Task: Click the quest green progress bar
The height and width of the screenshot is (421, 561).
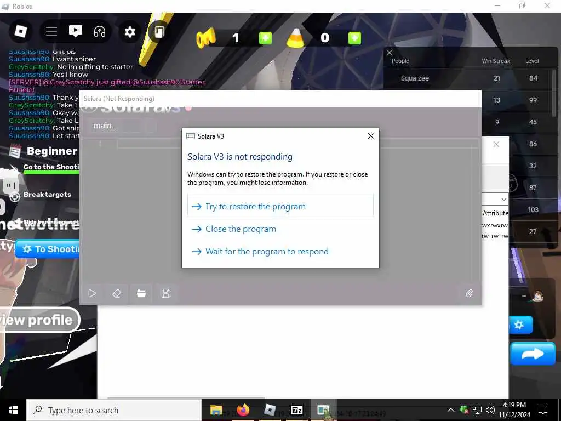Action: click(x=51, y=173)
